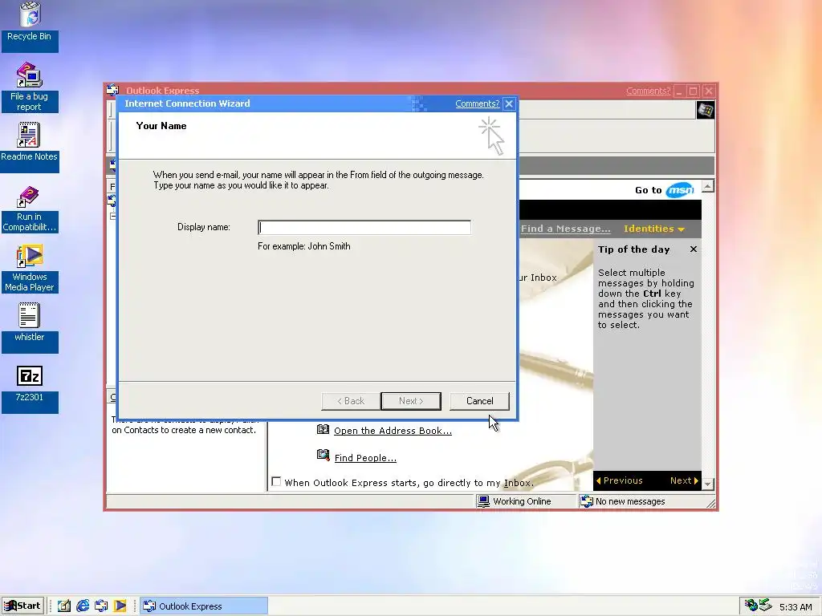Viewport: 822px width, 616px height.
Task: Click the Comments? link in Outlook Express title bar
Action: point(648,91)
